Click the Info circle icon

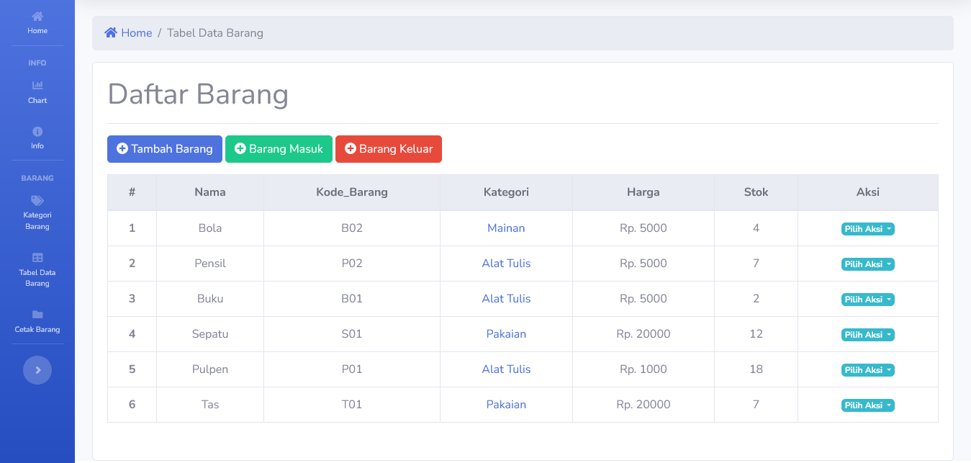37,132
